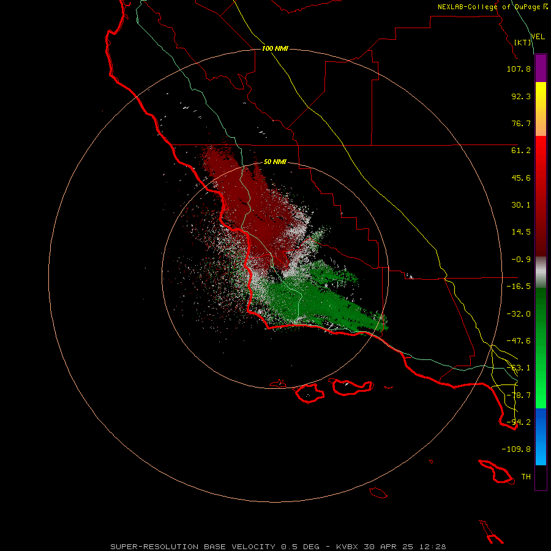Image resolution: width=551 pixels, height=551 pixels.
Task: Select the -32.0 scale label
Action: [519, 314]
